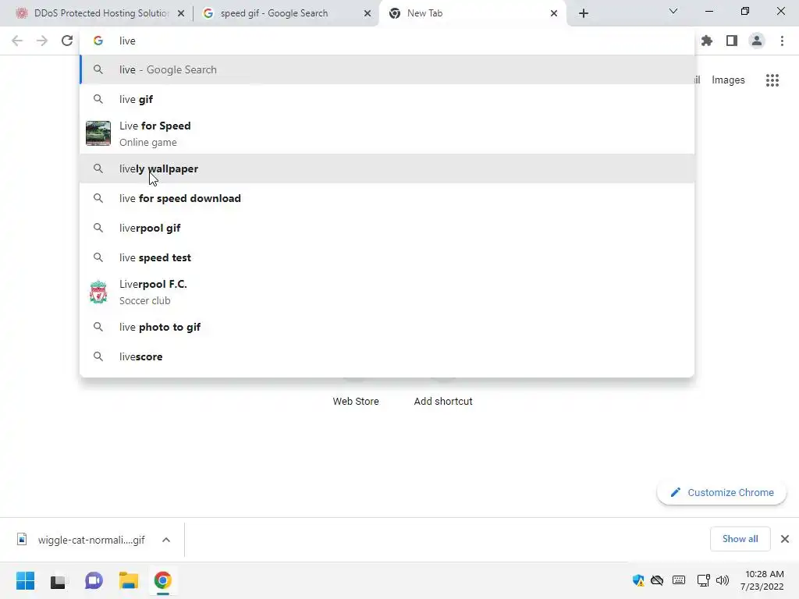Click the Live for Speed game thumbnail
The image size is (799, 599).
click(x=98, y=133)
